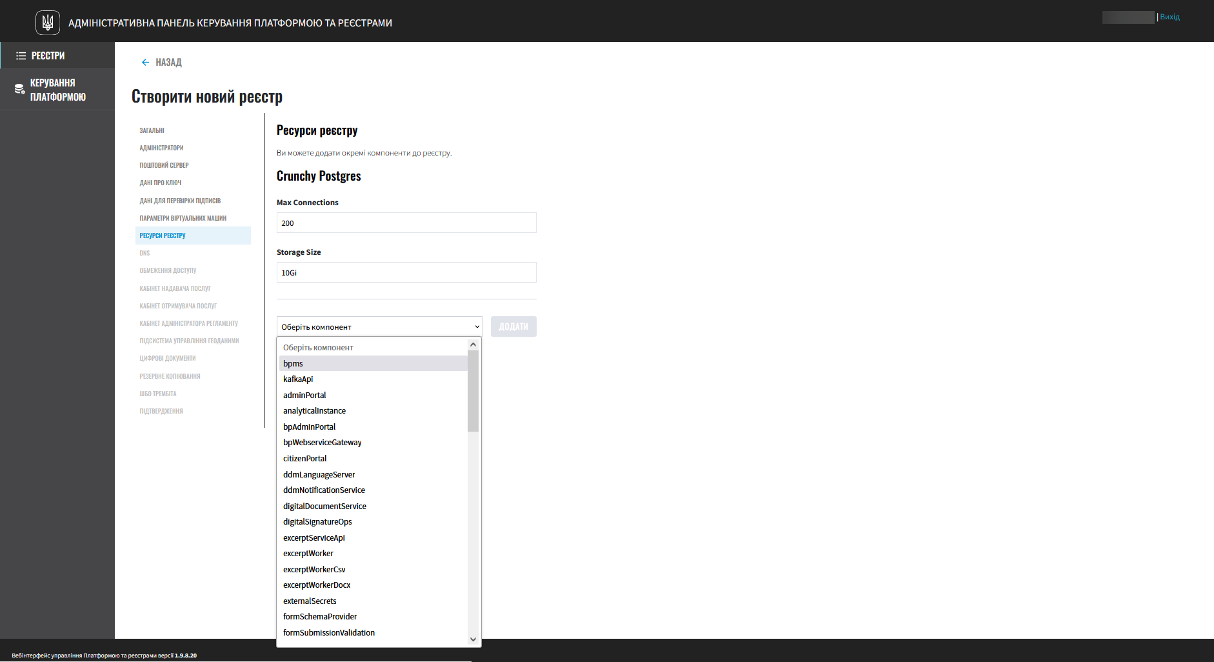The height and width of the screenshot is (662, 1214).
Task: Select citizenPortal from the list
Action: click(x=373, y=458)
